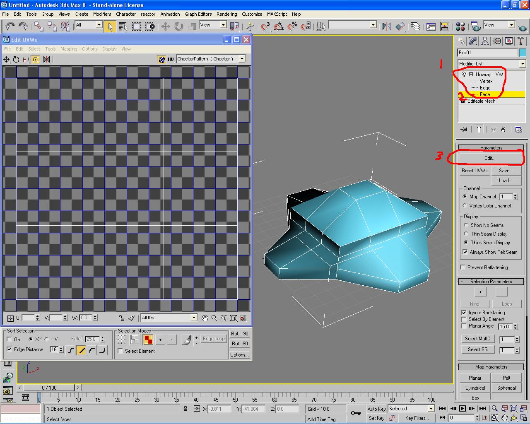Toggle Window/Crossing selection mode
The height and width of the screenshot is (424, 530).
(x=149, y=26)
